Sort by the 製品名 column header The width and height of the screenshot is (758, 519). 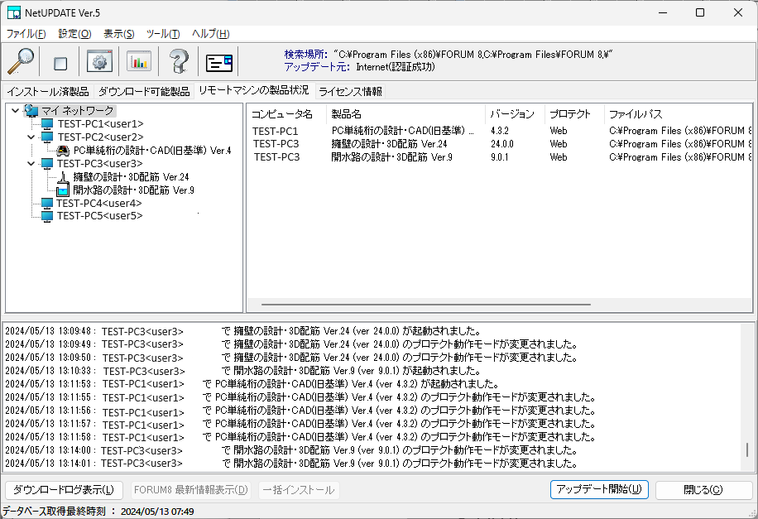click(x=406, y=114)
